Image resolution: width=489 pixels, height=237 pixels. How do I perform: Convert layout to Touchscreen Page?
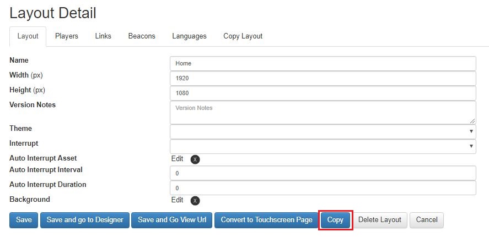[267, 220]
